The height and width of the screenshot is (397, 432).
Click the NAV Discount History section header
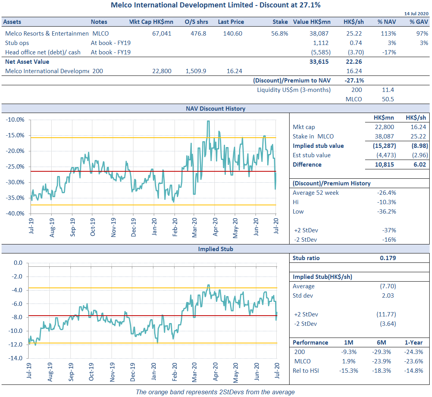216,108
